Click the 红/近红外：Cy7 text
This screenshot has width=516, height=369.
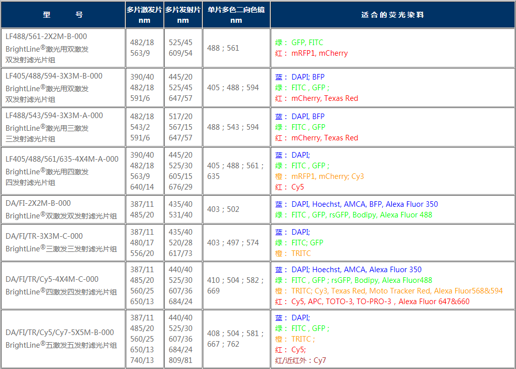pyautogui.click(x=301, y=360)
